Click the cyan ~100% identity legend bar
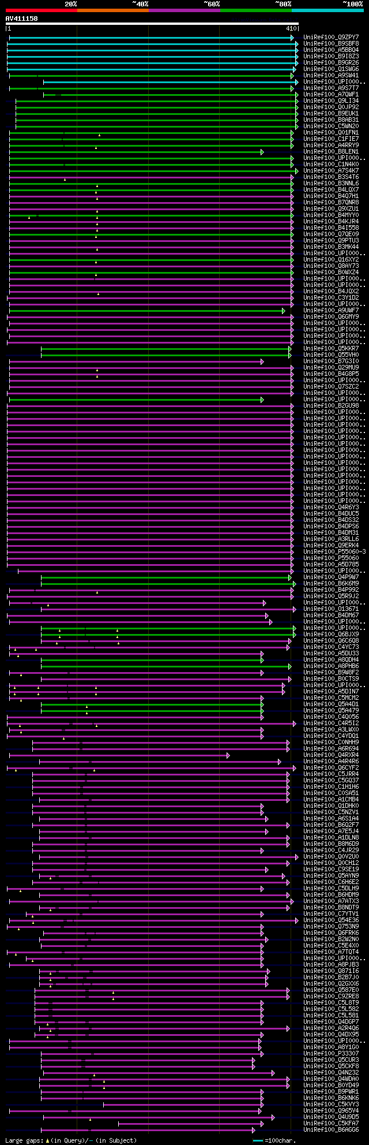Image resolution: width=369 pixels, height=1145 pixels. pos(327,10)
